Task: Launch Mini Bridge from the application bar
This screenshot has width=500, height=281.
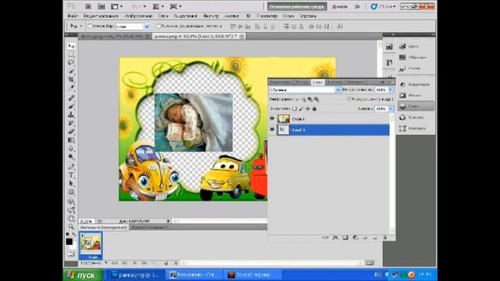Action: pyautogui.click(x=101, y=6)
